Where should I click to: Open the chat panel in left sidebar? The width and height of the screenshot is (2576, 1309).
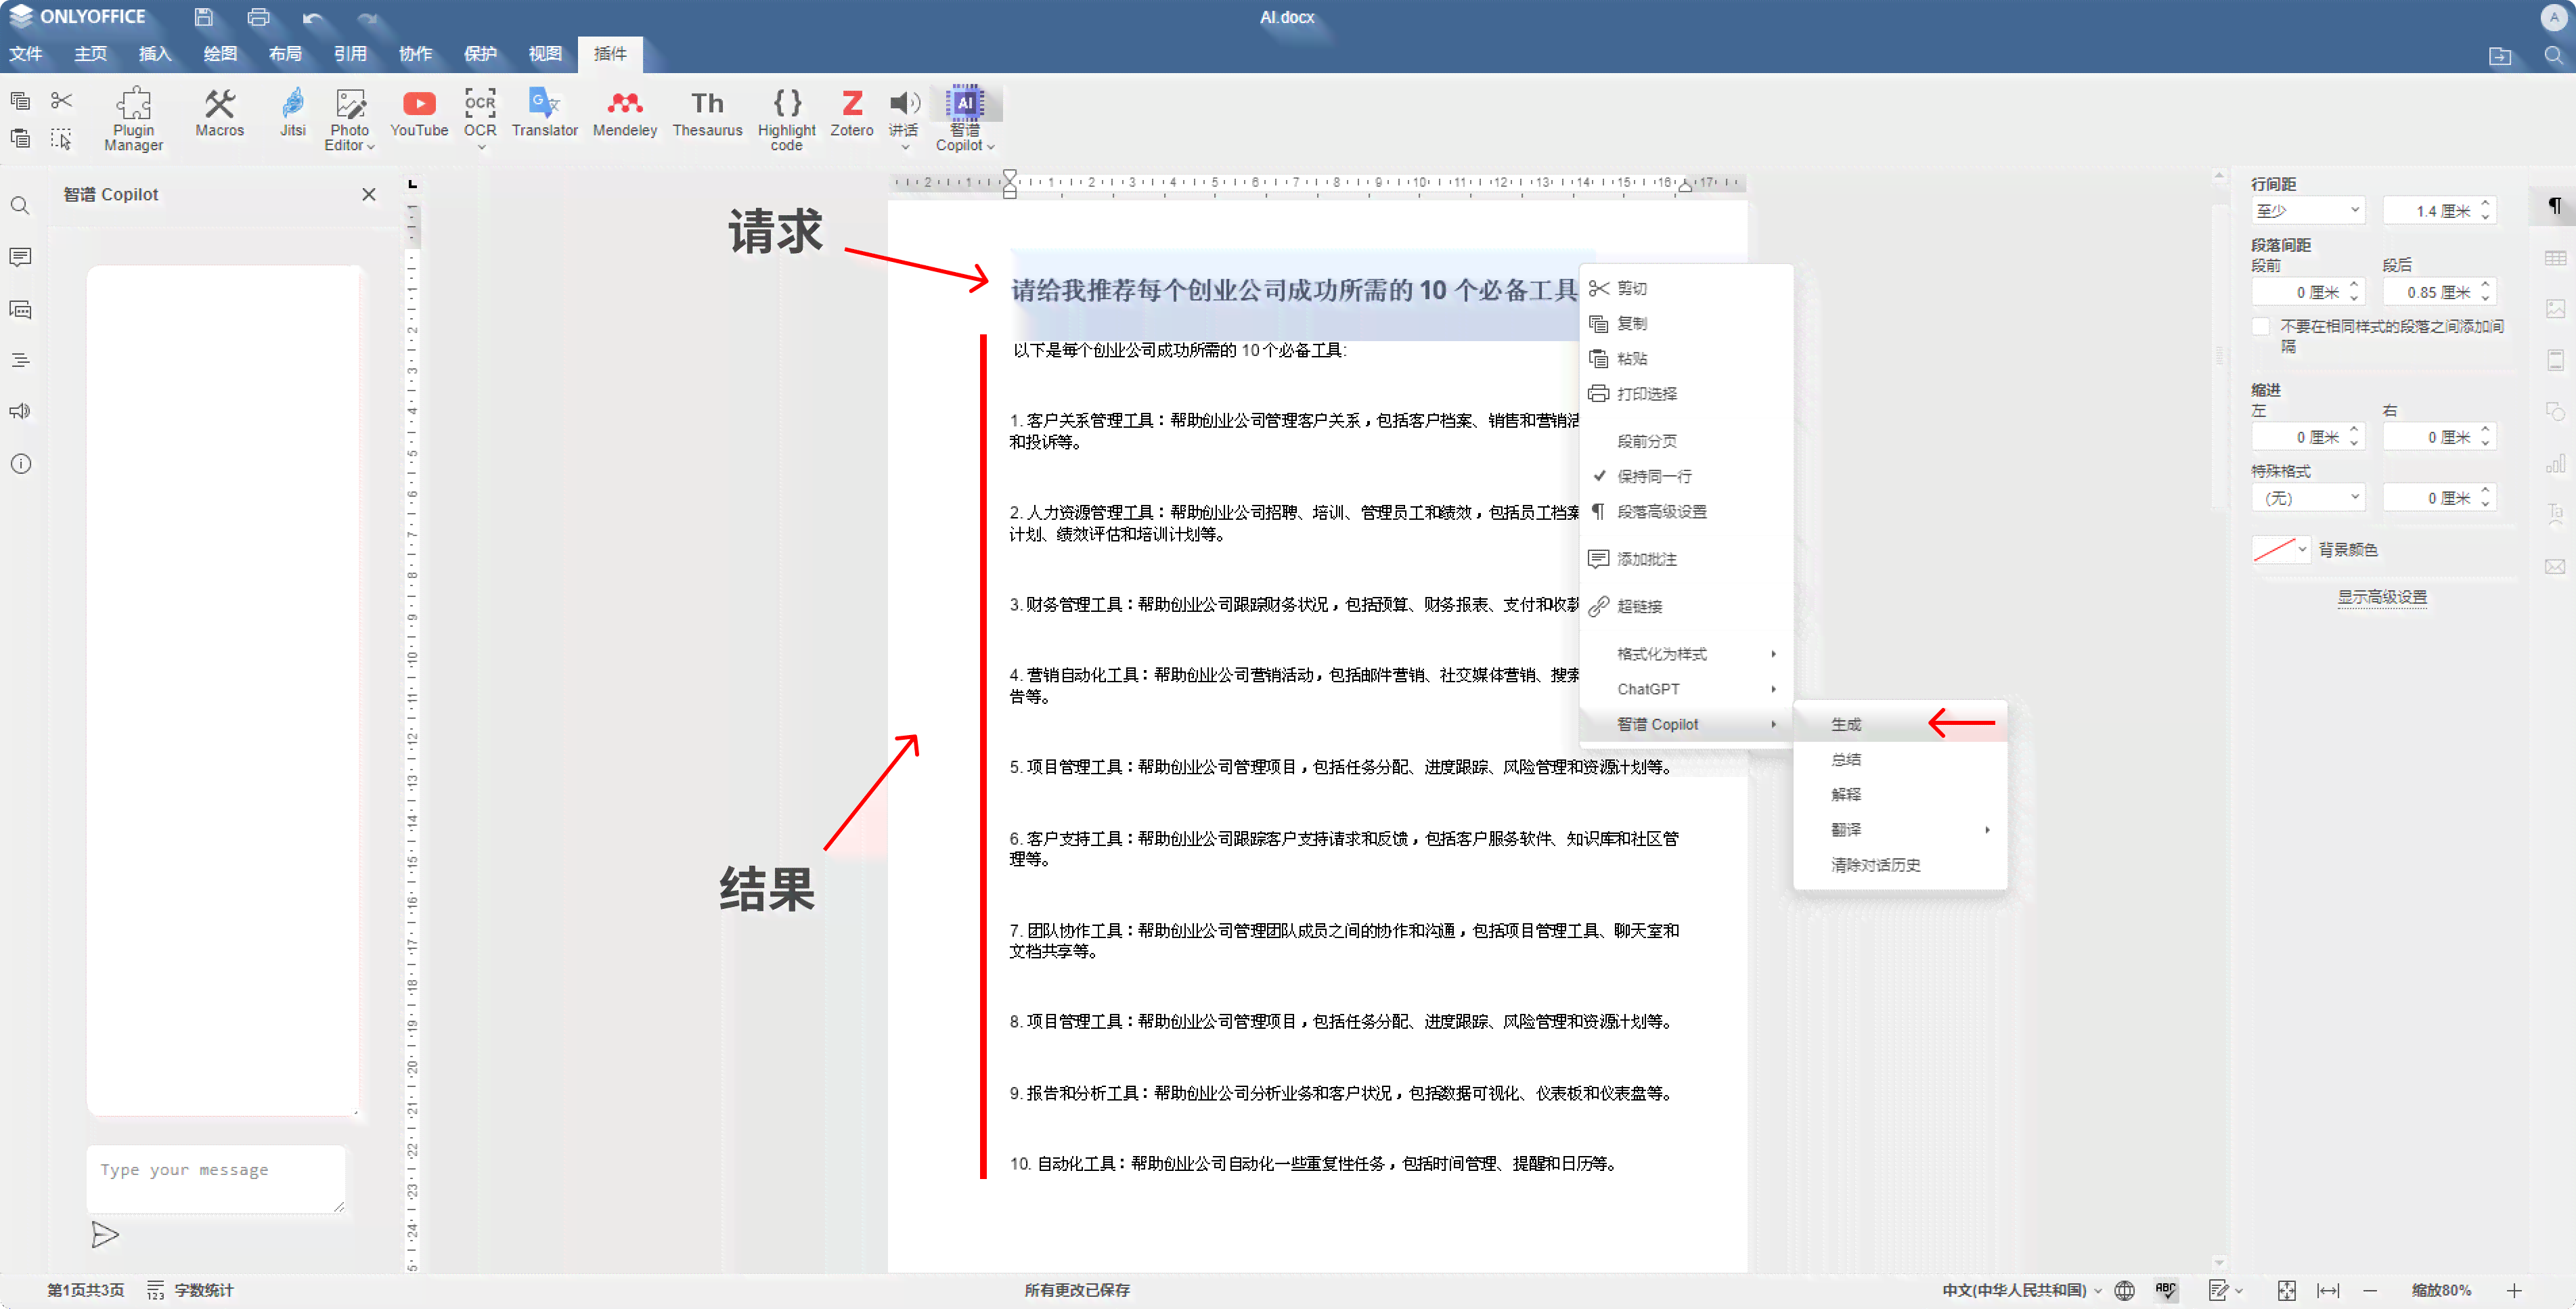click(x=20, y=310)
